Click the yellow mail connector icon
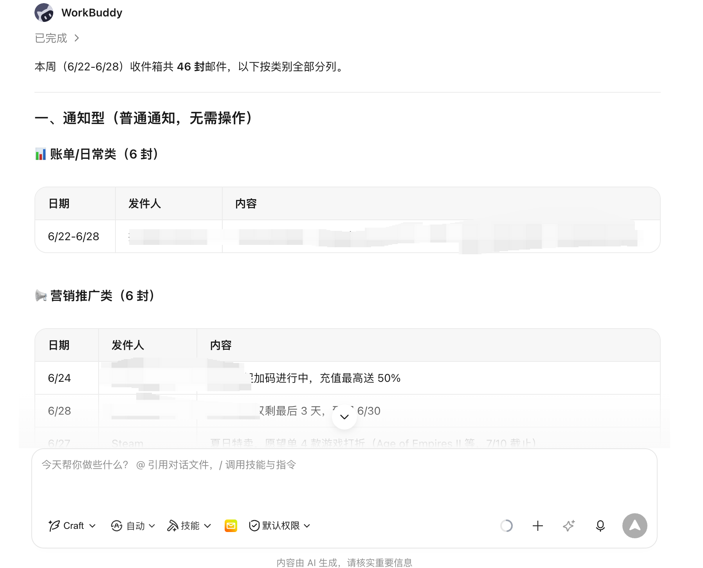 tap(231, 526)
